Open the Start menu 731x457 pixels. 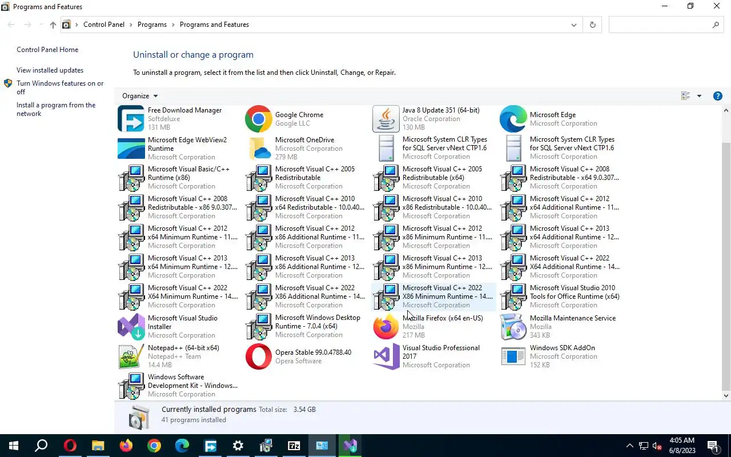(x=14, y=446)
